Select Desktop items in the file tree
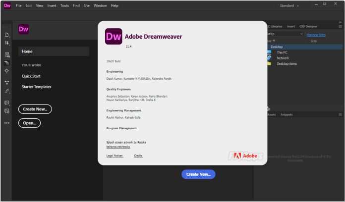The image size is (345, 202). point(287,63)
